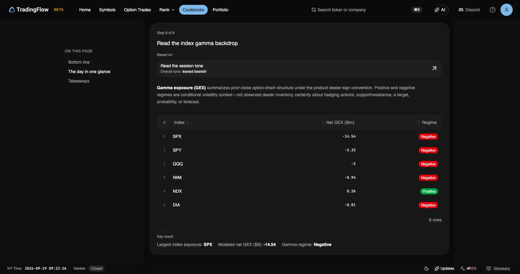Click the SPY index row
This screenshot has height=274, width=520.
pos(299,150)
